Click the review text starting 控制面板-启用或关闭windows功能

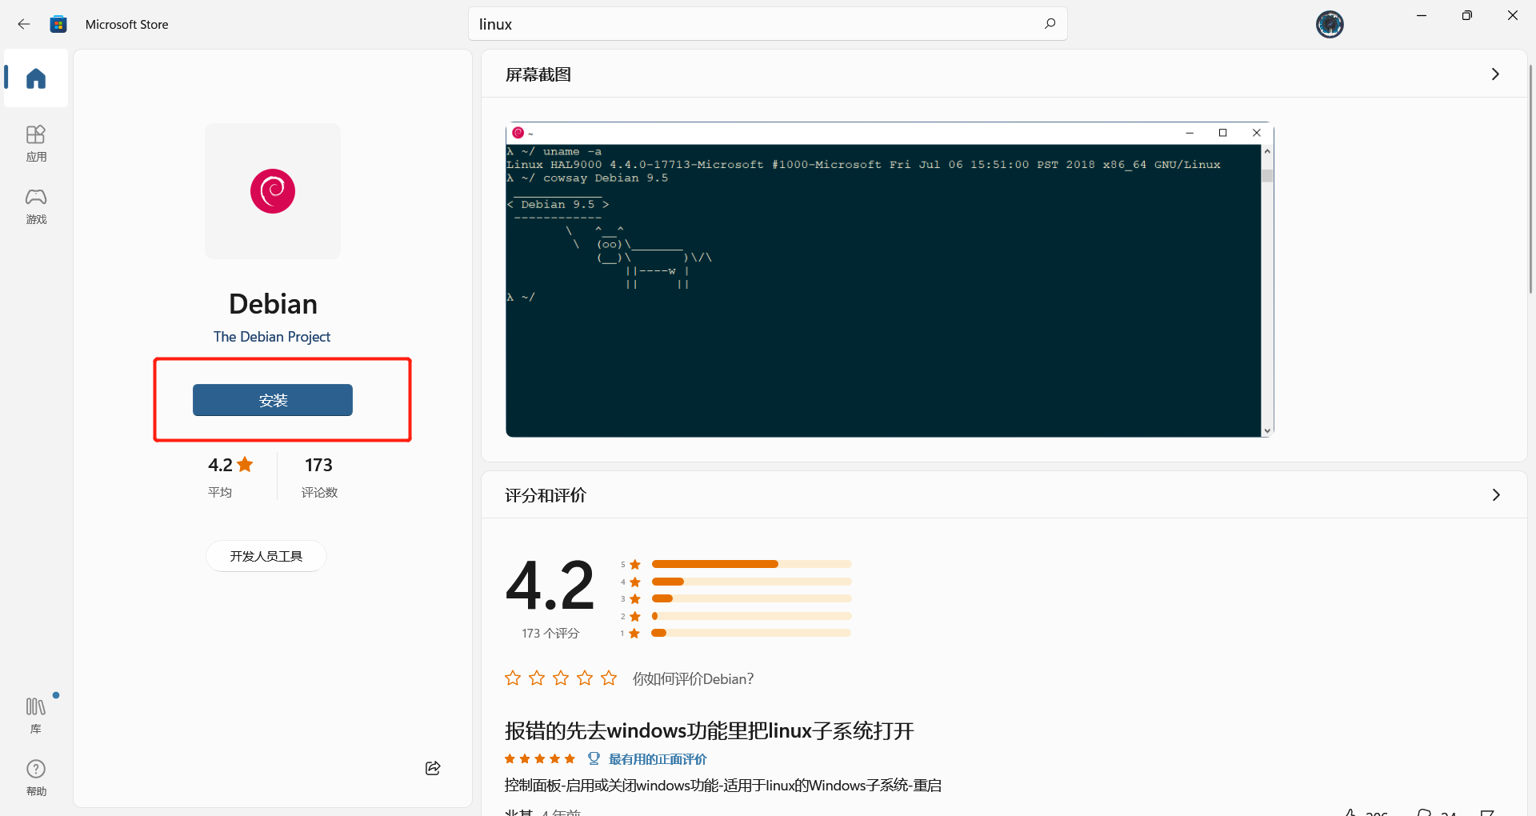coord(722,785)
